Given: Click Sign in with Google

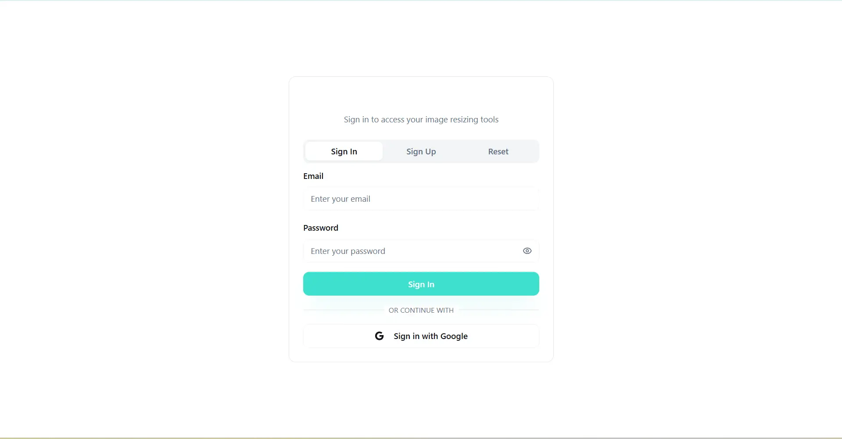Looking at the screenshot, I should pos(421,336).
